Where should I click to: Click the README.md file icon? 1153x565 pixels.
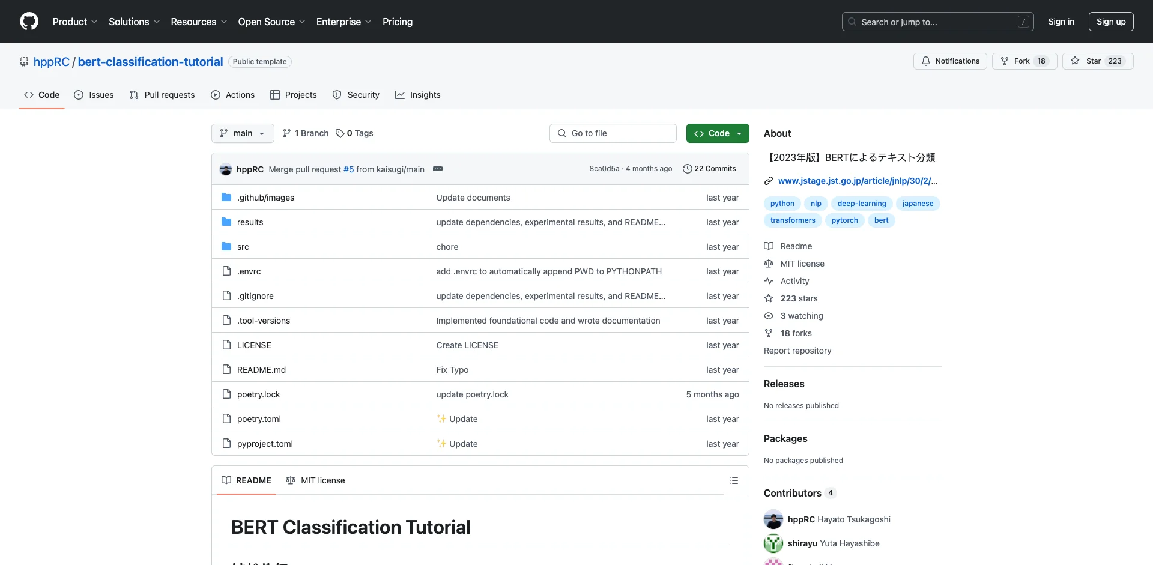pyautogui.click(x=226, y=369)
